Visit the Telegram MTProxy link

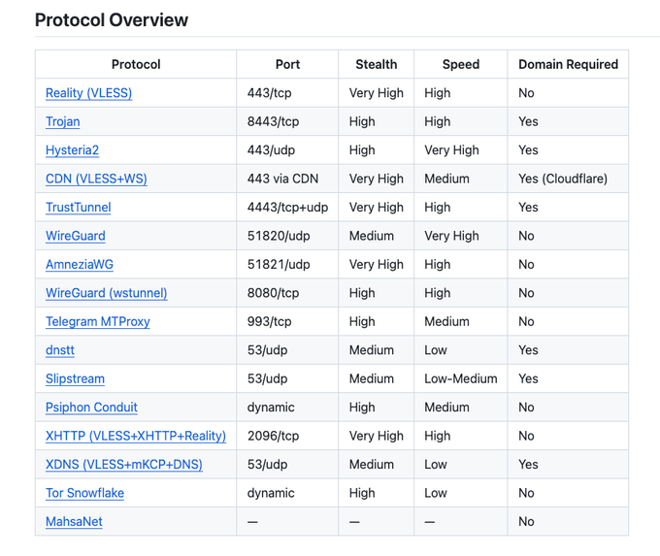98,322
